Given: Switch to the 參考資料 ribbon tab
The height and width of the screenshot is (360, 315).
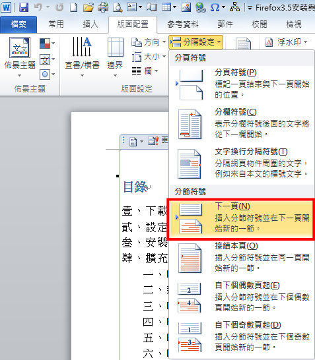Looking at the screenshot, I should pyautogui.click(x=183, y=24).
